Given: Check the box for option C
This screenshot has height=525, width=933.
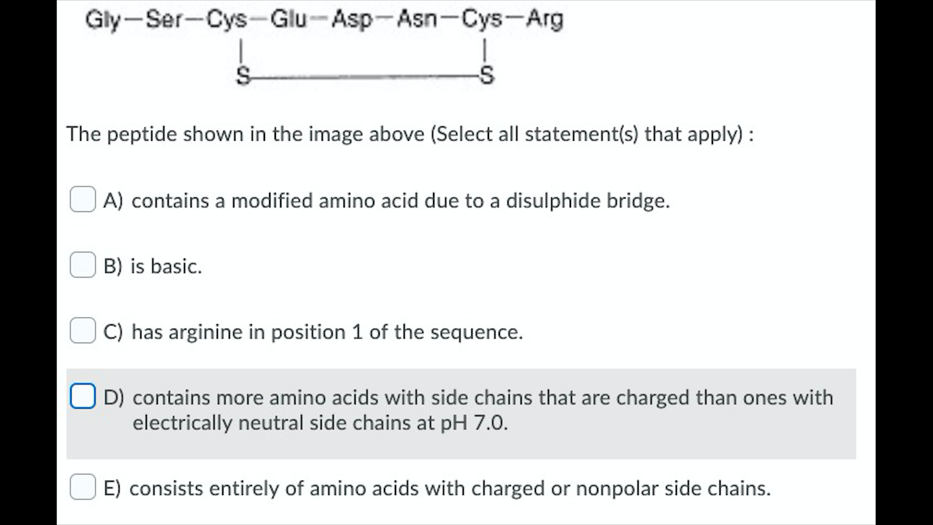Looking at the screenshot, I should coord(82,330).
